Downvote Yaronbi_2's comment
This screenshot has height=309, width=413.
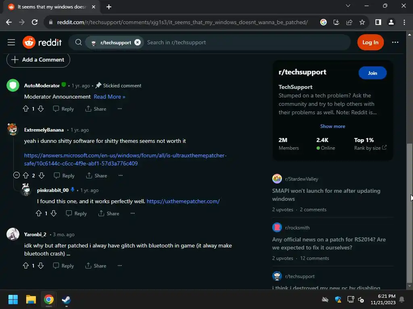click(41, 266)
